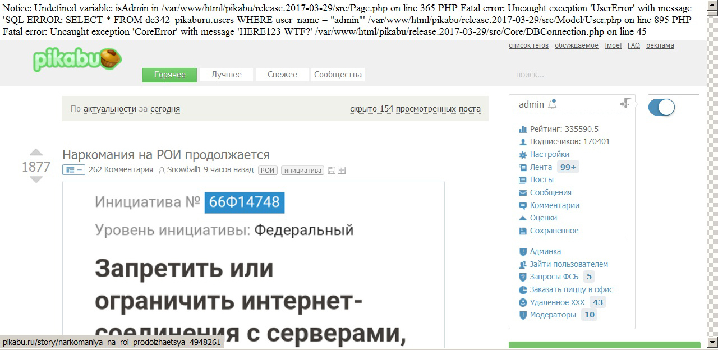Click the plus icon after post tags
Image resolution: width=718 pixels, height=350 pixels.
pos(342,170)
